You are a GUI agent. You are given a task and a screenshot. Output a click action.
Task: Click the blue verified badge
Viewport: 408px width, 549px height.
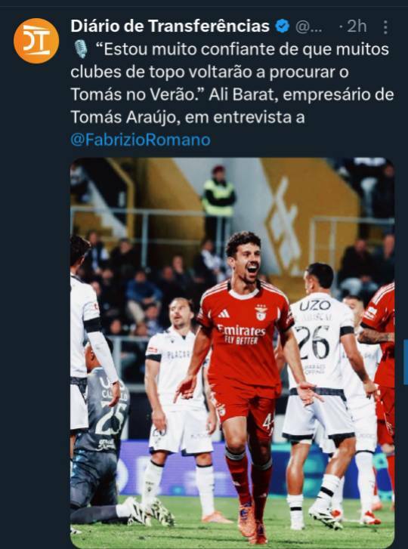click(x=283, y=26)
